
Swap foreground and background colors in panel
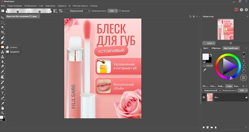[211, 55]
